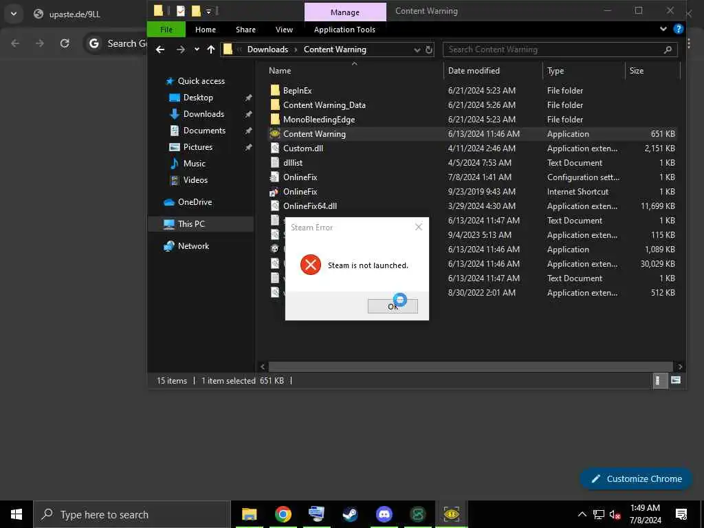Go back in File Explorer
This screenshot has height=528, width=704.
coord(160,49)
